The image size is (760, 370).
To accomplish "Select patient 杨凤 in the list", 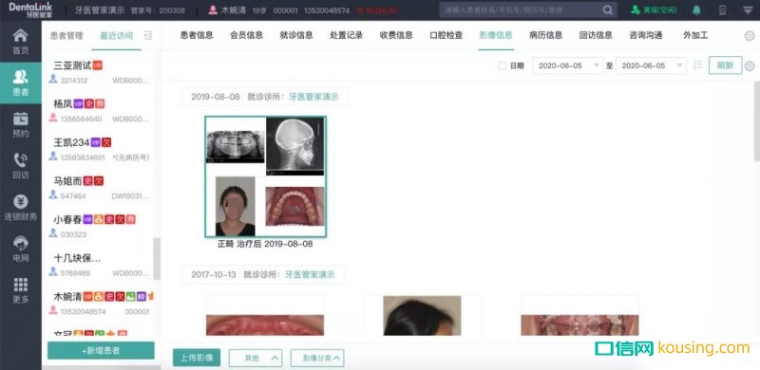I will pos(101,110).
